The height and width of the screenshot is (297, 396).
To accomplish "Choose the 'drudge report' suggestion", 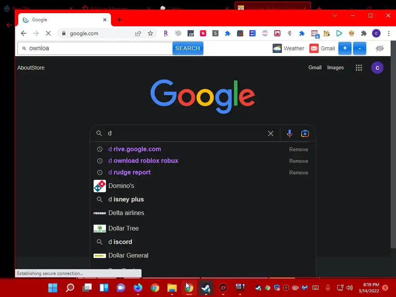I will click(203, 172).
